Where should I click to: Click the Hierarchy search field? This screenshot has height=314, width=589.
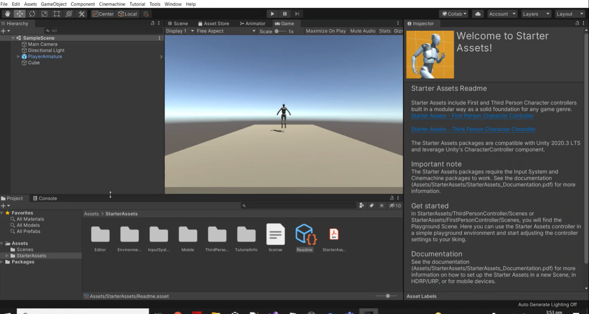(104, 31)
